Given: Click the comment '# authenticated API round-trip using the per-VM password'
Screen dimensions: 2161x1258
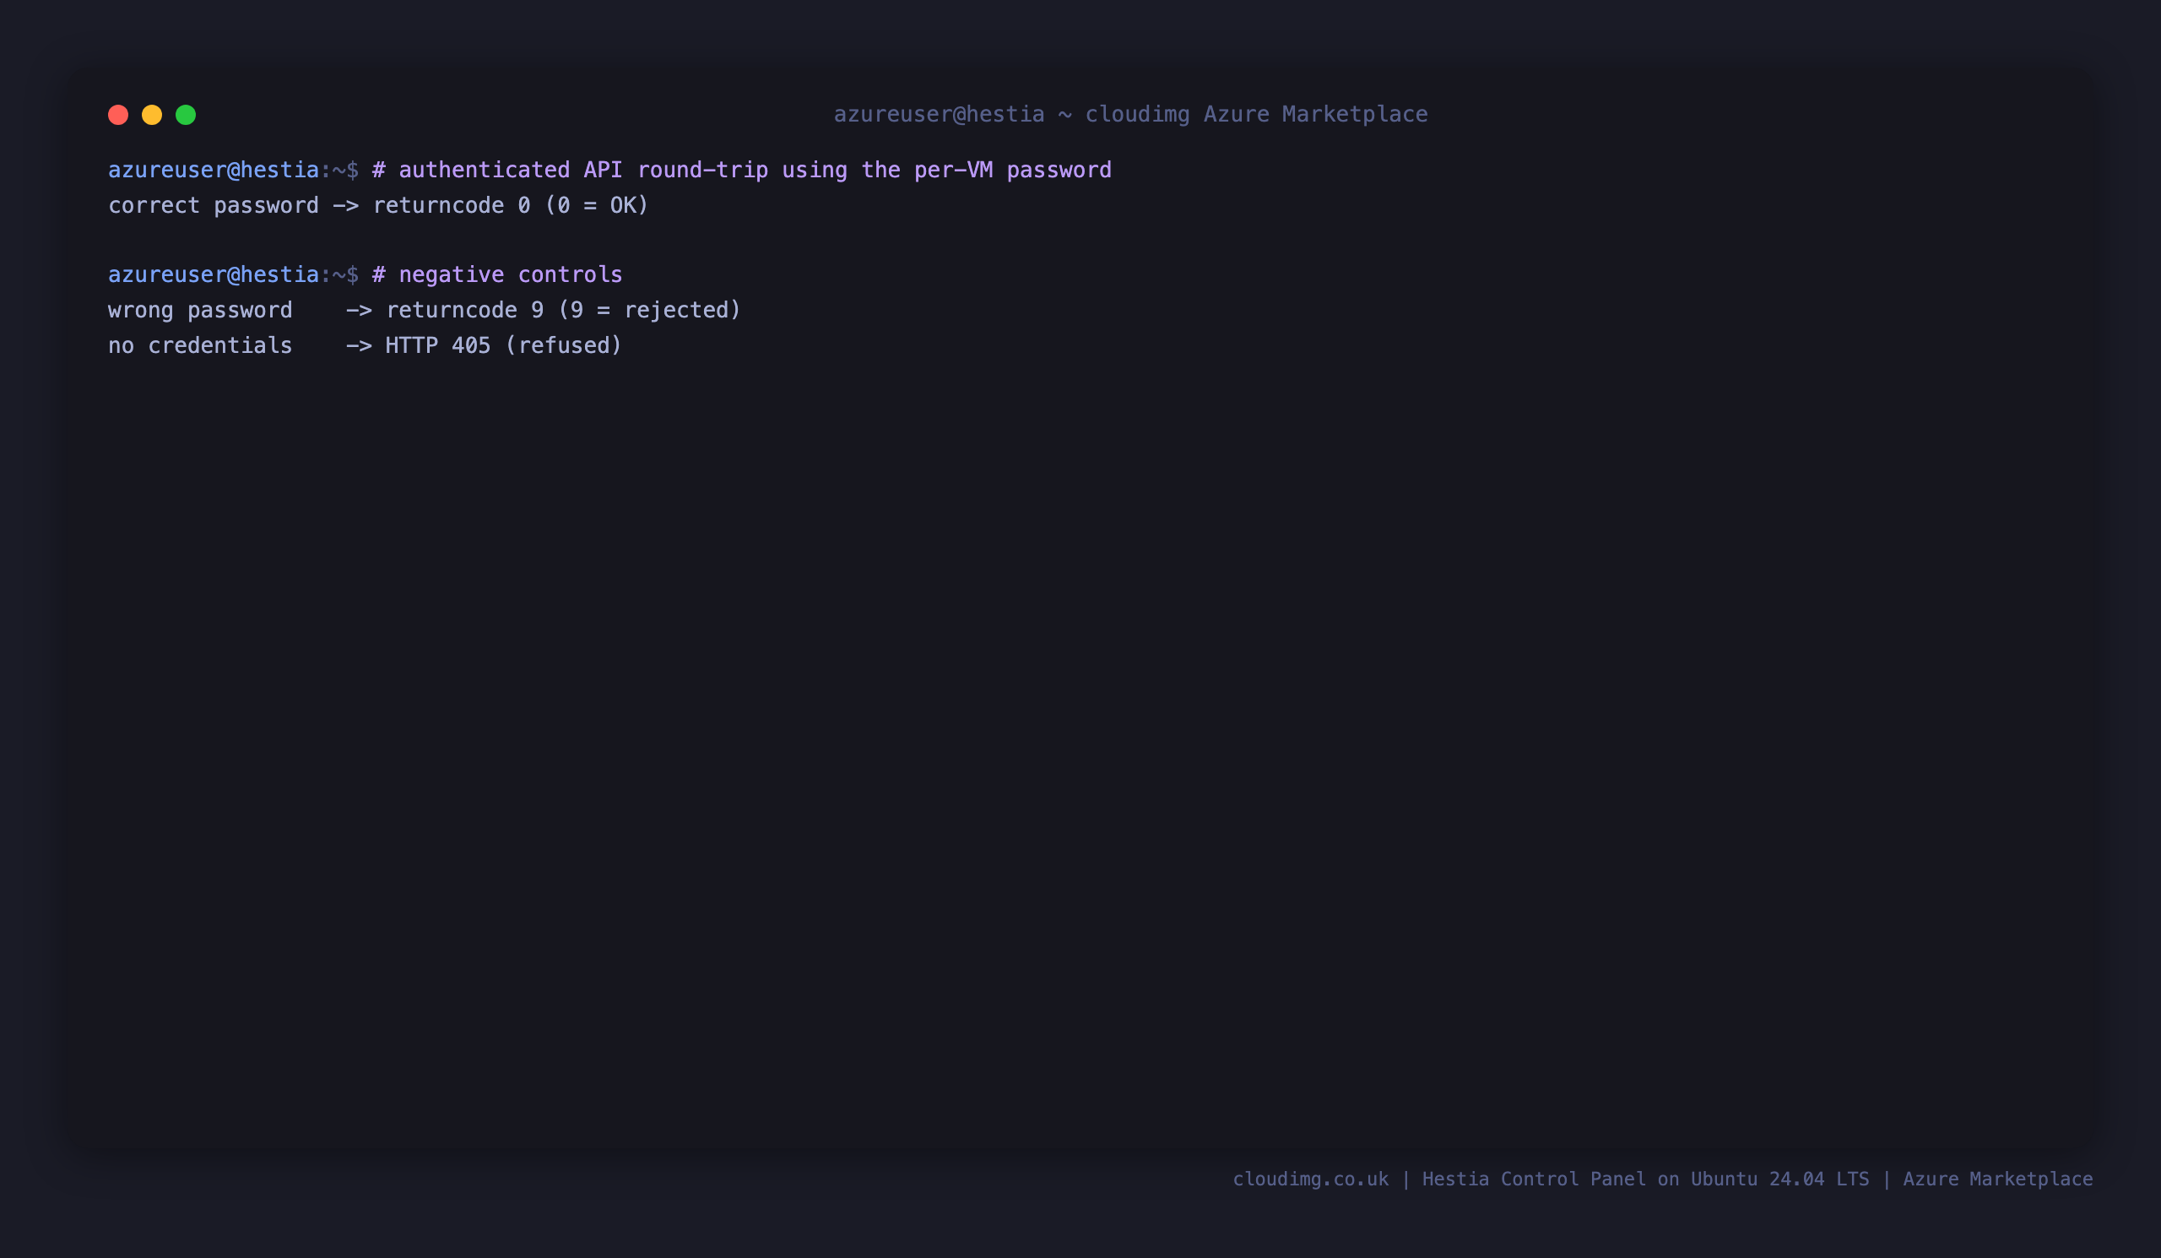Looking at the screenshot, I should tap(742, 171).
